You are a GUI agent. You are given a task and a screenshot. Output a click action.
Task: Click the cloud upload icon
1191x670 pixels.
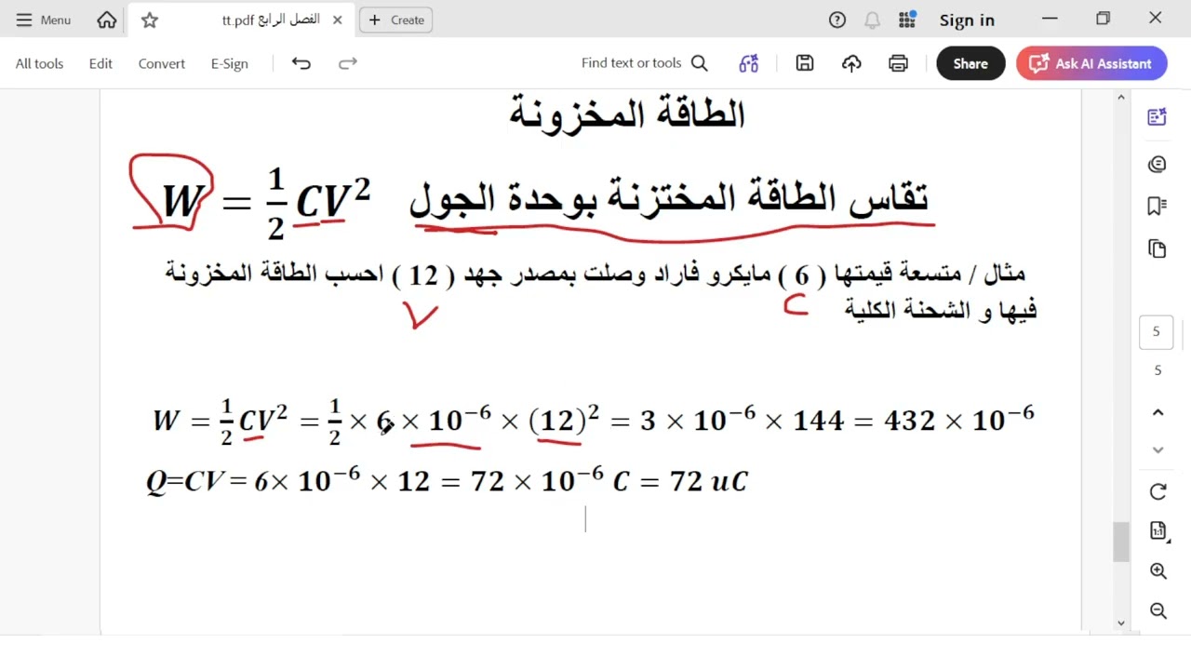pos(851,63)
